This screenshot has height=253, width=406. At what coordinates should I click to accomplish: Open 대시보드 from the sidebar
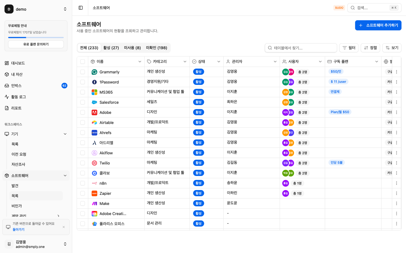click(36, 63)
